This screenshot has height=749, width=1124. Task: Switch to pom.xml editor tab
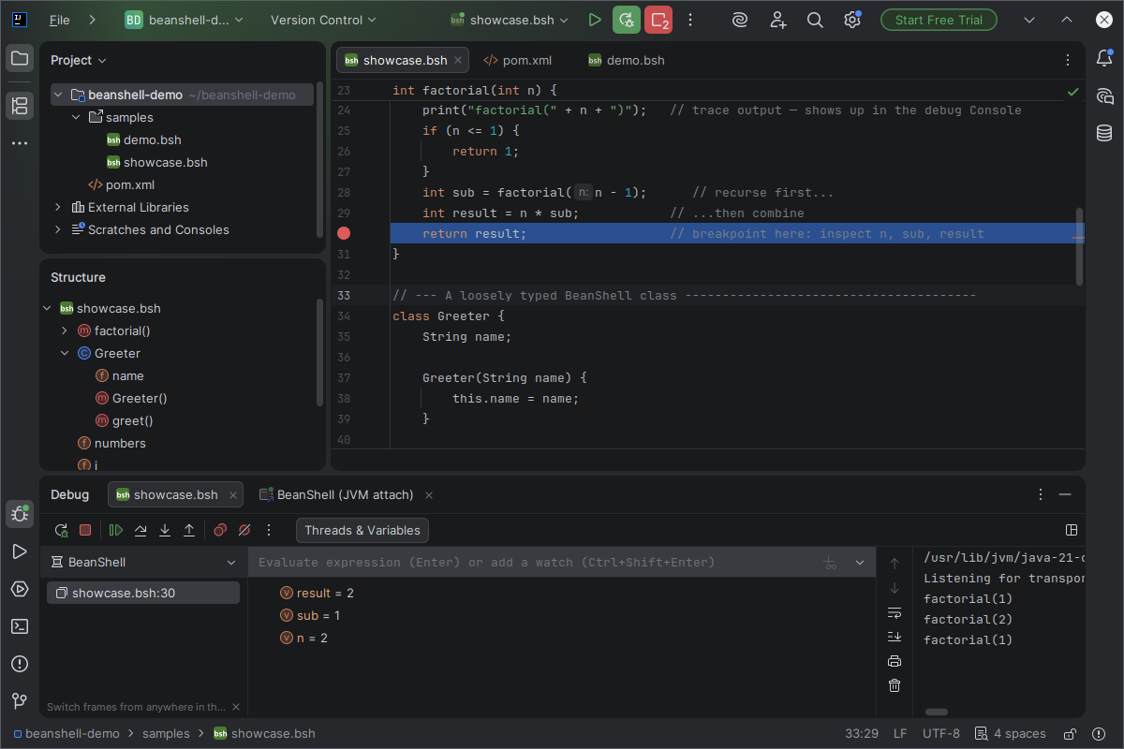[x=517, y=60]
